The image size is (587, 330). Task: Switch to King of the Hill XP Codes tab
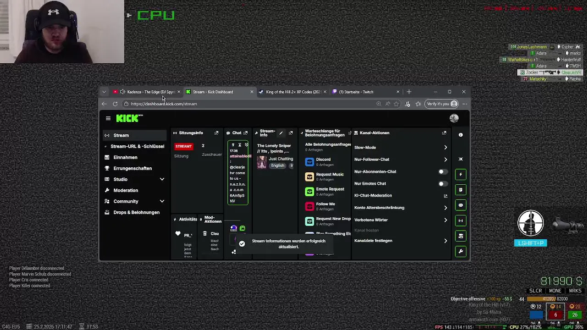point(293,92)
